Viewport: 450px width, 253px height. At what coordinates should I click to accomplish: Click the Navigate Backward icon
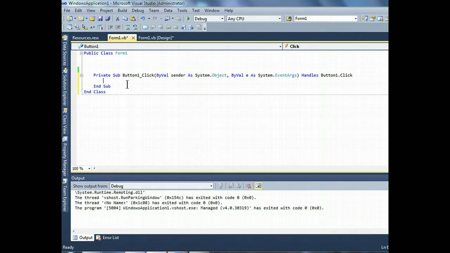[x=167, y=19]
